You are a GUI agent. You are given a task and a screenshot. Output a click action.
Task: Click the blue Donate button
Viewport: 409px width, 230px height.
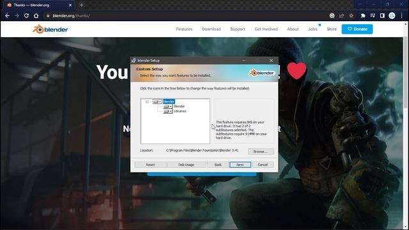(357, 29)
